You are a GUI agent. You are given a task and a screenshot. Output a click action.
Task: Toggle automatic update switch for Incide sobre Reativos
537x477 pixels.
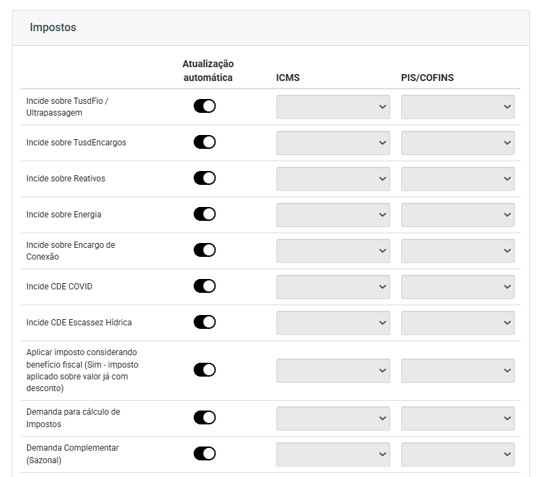204,178
